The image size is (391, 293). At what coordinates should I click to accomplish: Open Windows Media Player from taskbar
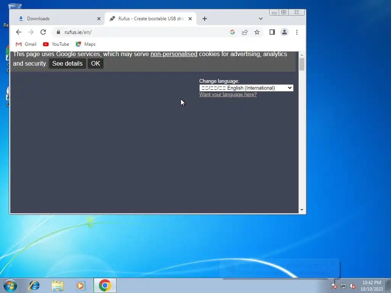[x=81, y=285]
